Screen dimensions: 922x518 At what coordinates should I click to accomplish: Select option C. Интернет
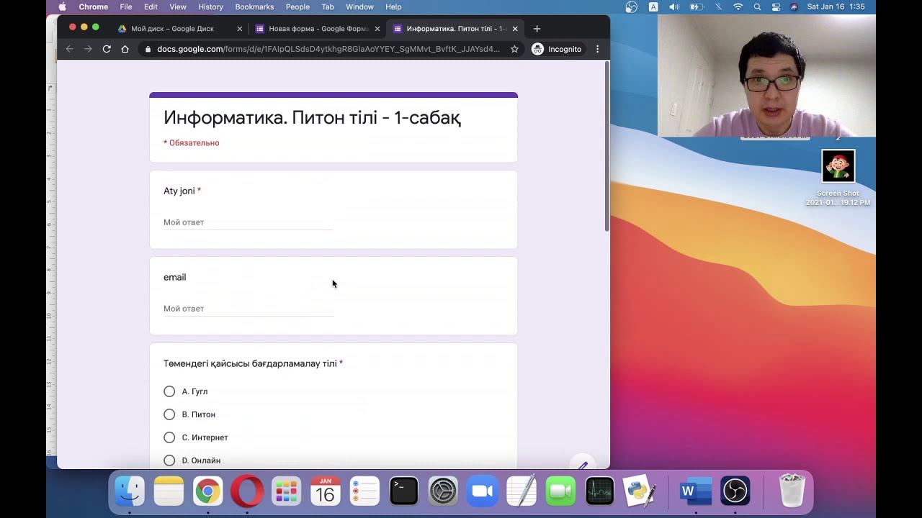[169, 437]
